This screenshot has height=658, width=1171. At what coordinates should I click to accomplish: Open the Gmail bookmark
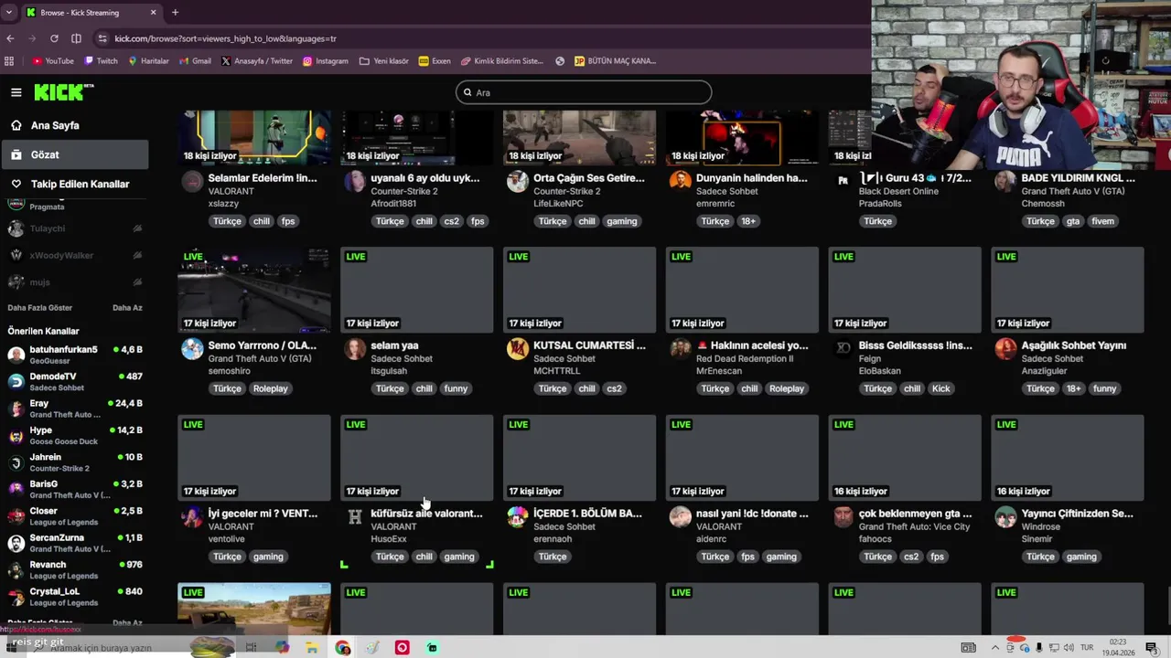pos(195,61)
